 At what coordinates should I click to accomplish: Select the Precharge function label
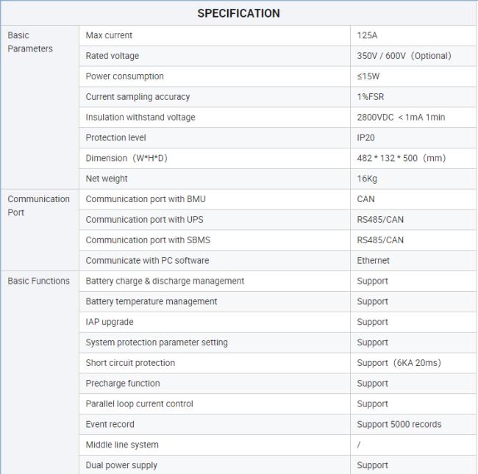tap(123, 384)
